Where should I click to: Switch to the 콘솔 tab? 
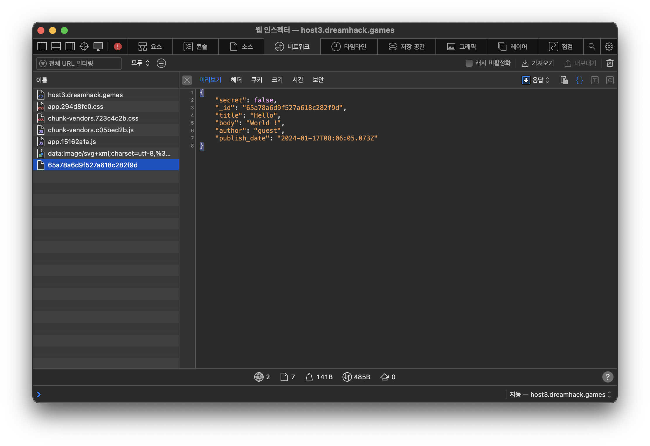pos(195,47)
